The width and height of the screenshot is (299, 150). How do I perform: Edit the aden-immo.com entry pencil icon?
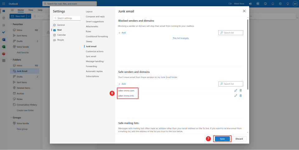tap(236, 91)
